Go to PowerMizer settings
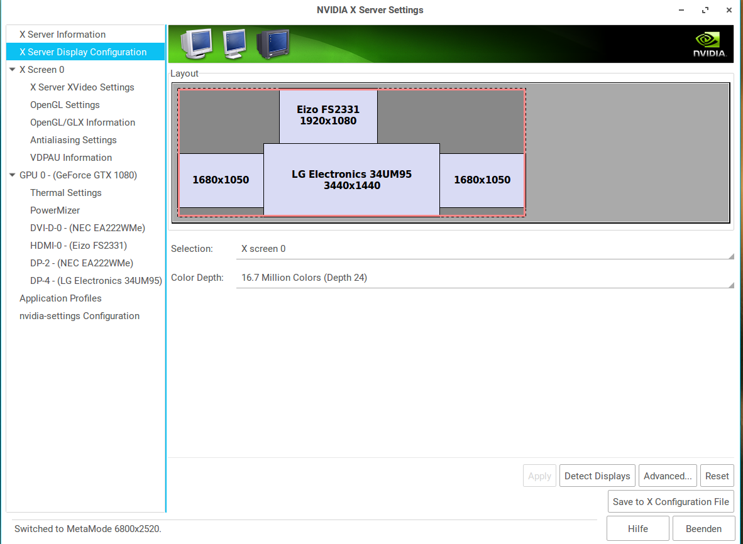The image size is (743, 544). click(55, 210)
